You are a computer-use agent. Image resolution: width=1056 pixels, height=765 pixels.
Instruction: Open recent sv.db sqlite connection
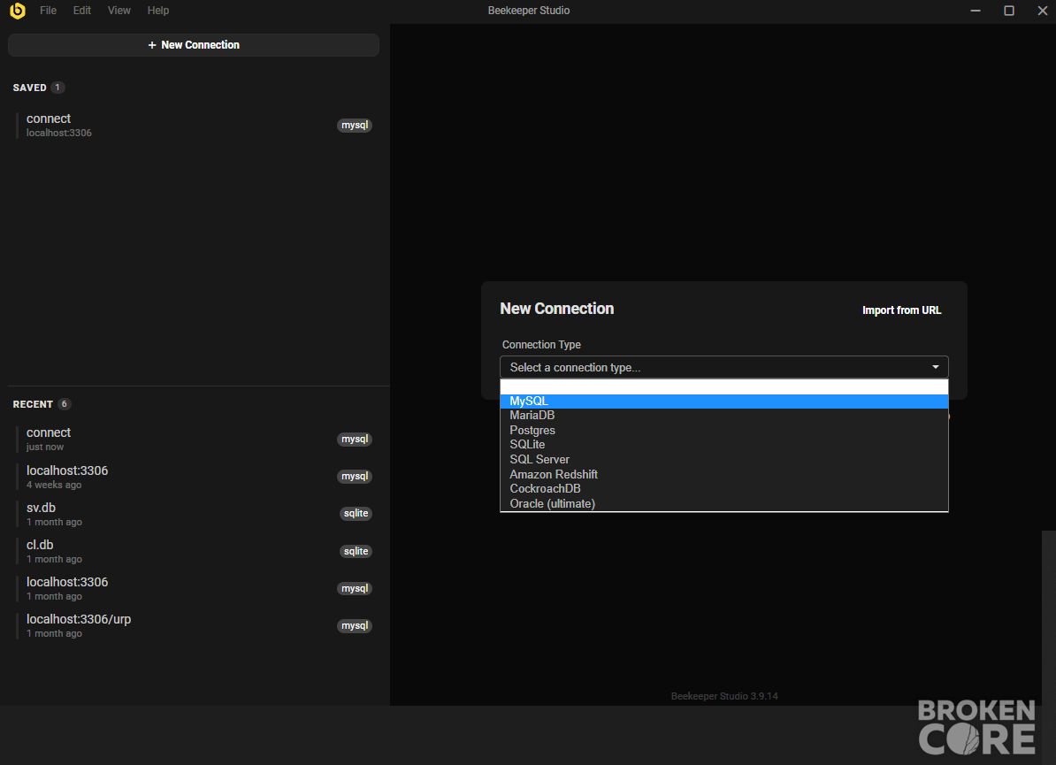[194, 514]
